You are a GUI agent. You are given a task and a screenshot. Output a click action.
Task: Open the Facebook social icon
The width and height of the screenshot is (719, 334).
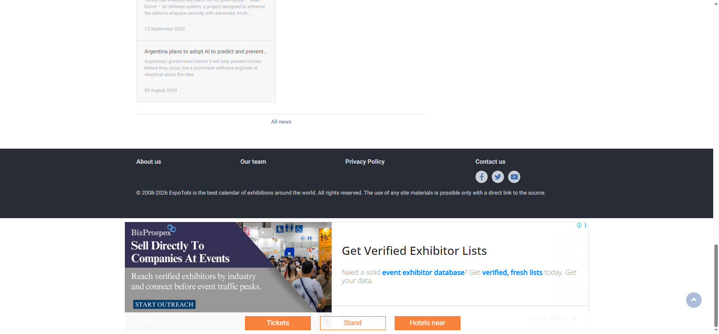(x=481, y=177)
